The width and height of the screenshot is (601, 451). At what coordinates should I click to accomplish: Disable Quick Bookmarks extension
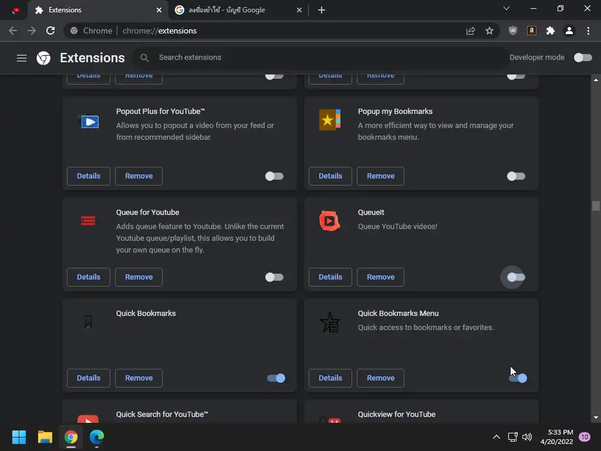coord(276,378)
